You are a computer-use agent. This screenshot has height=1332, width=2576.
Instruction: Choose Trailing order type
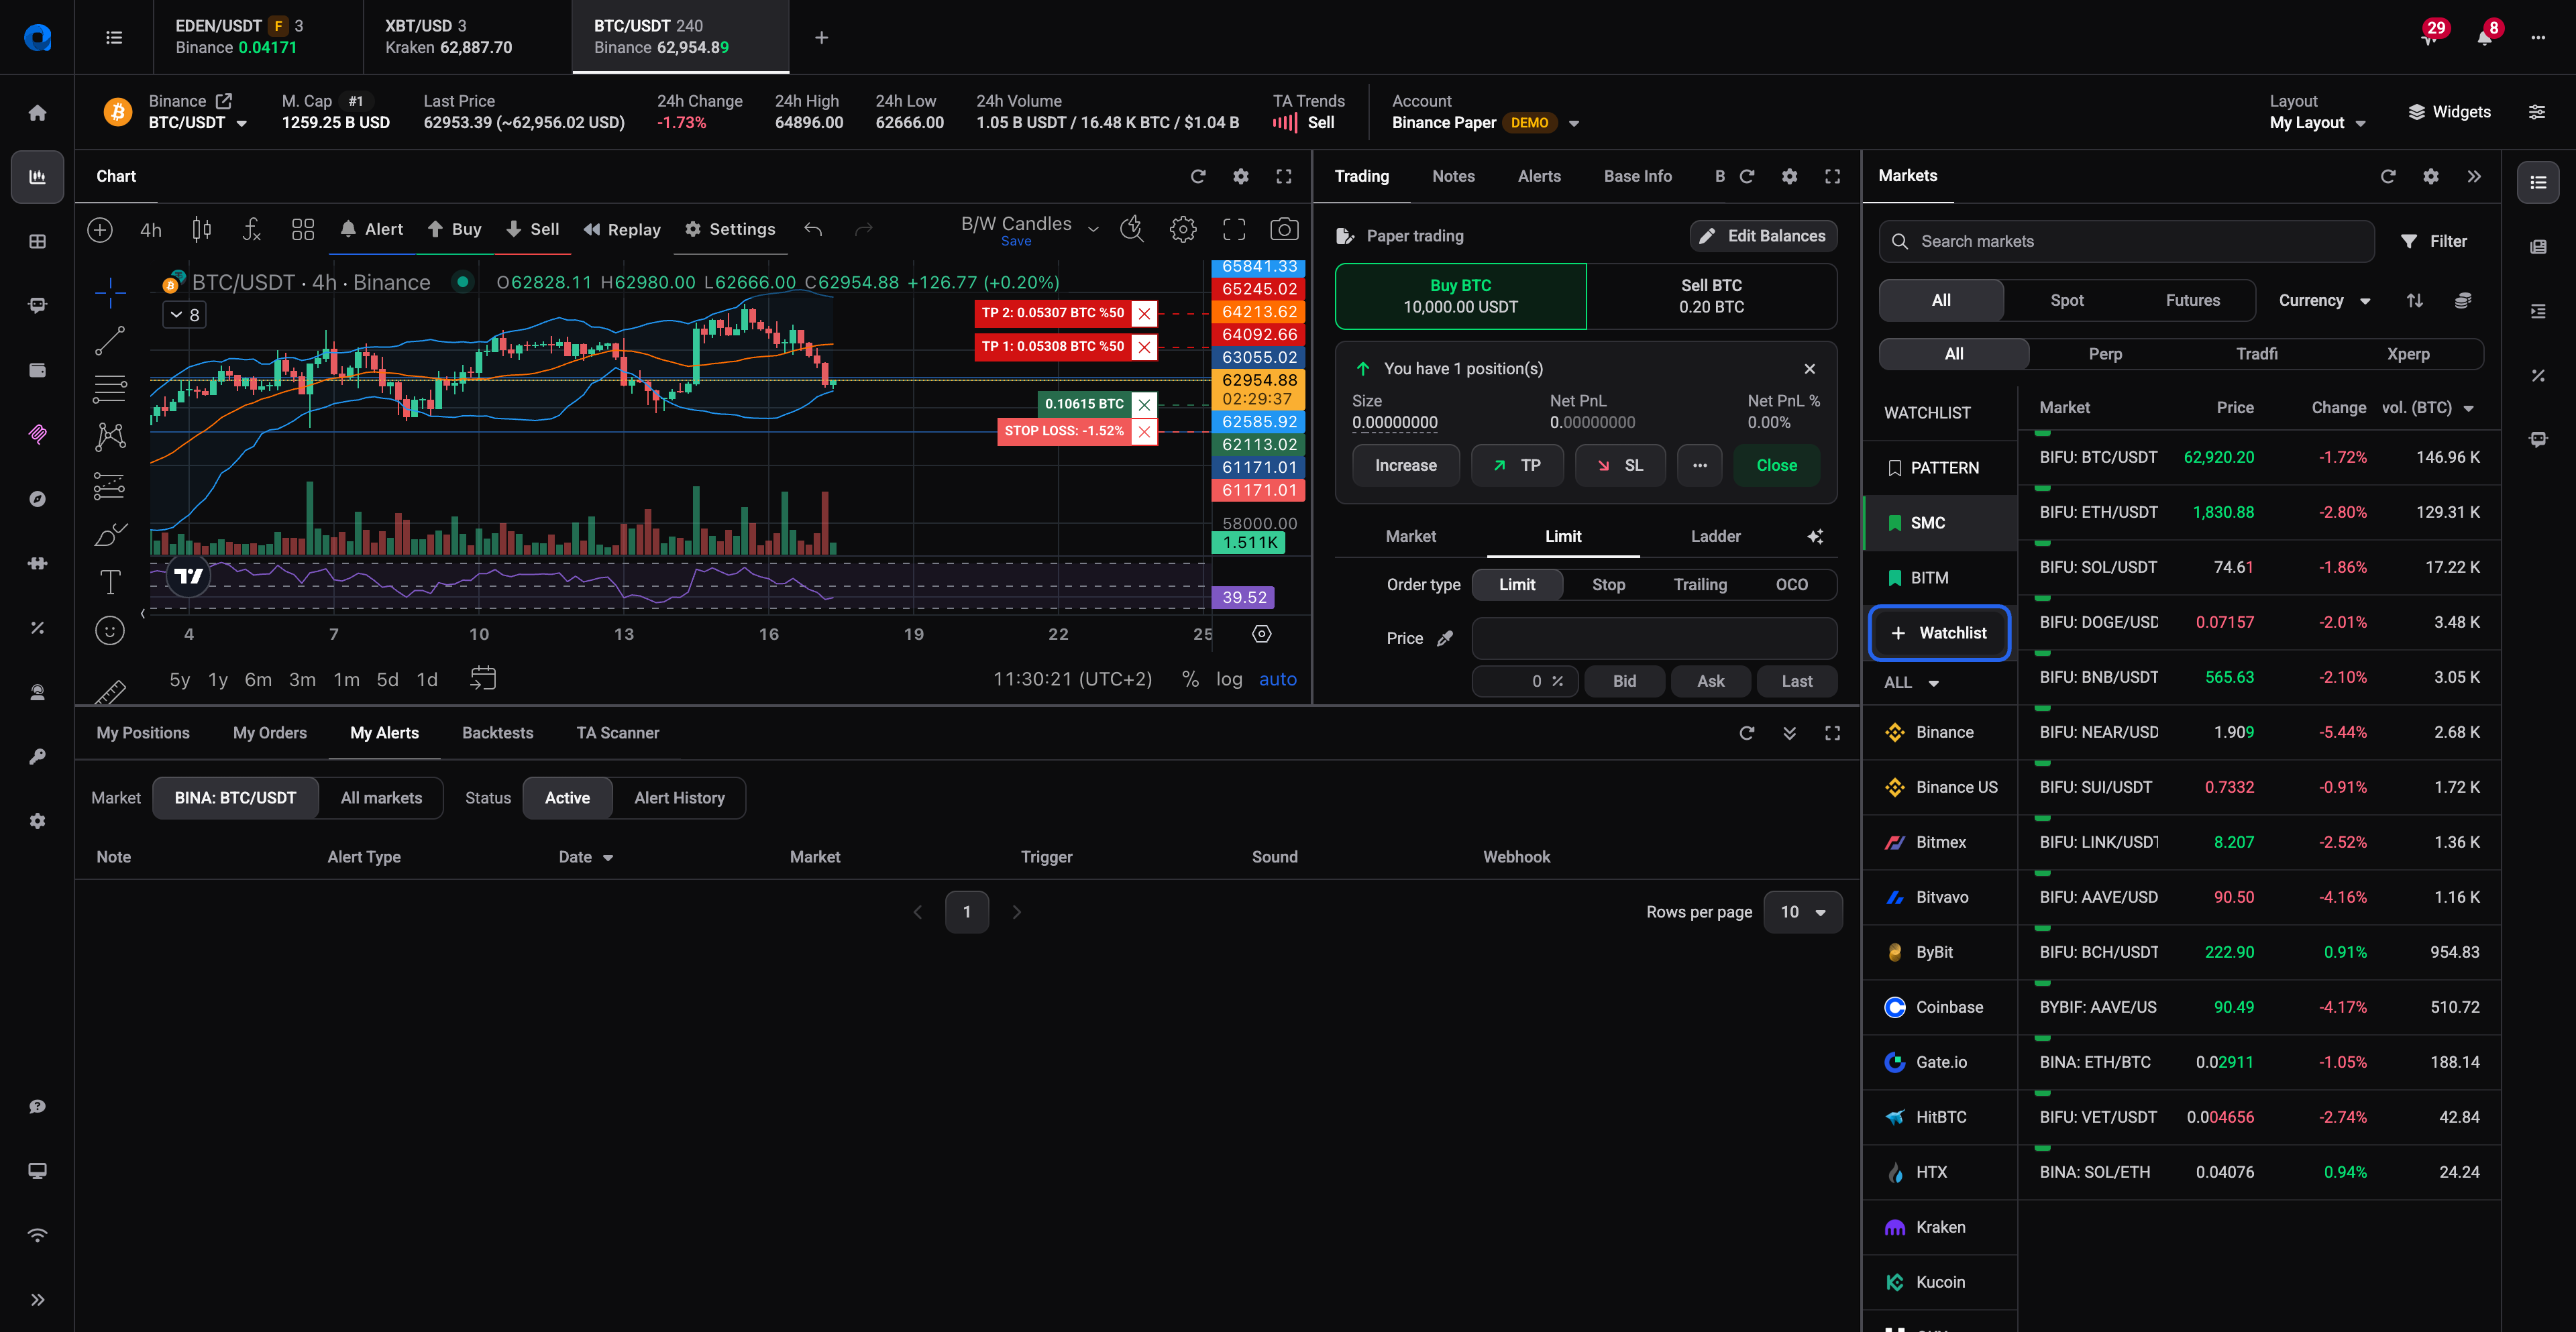1700,585
